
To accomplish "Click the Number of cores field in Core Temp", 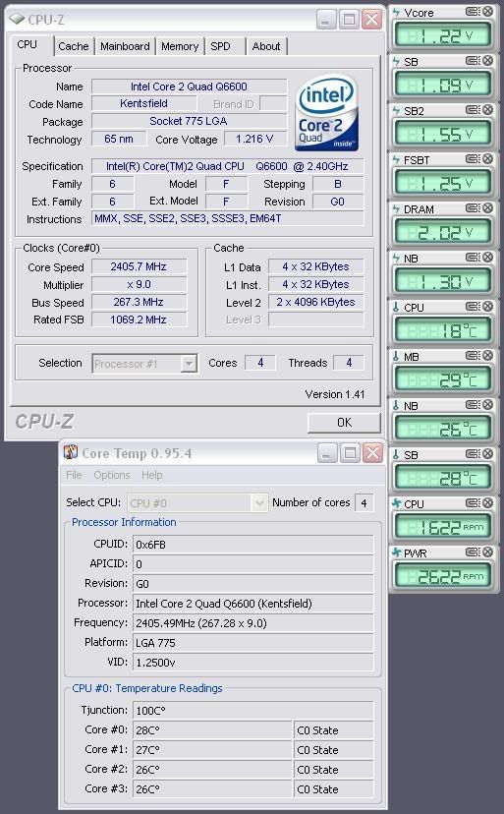I will [x=364, y=502].
